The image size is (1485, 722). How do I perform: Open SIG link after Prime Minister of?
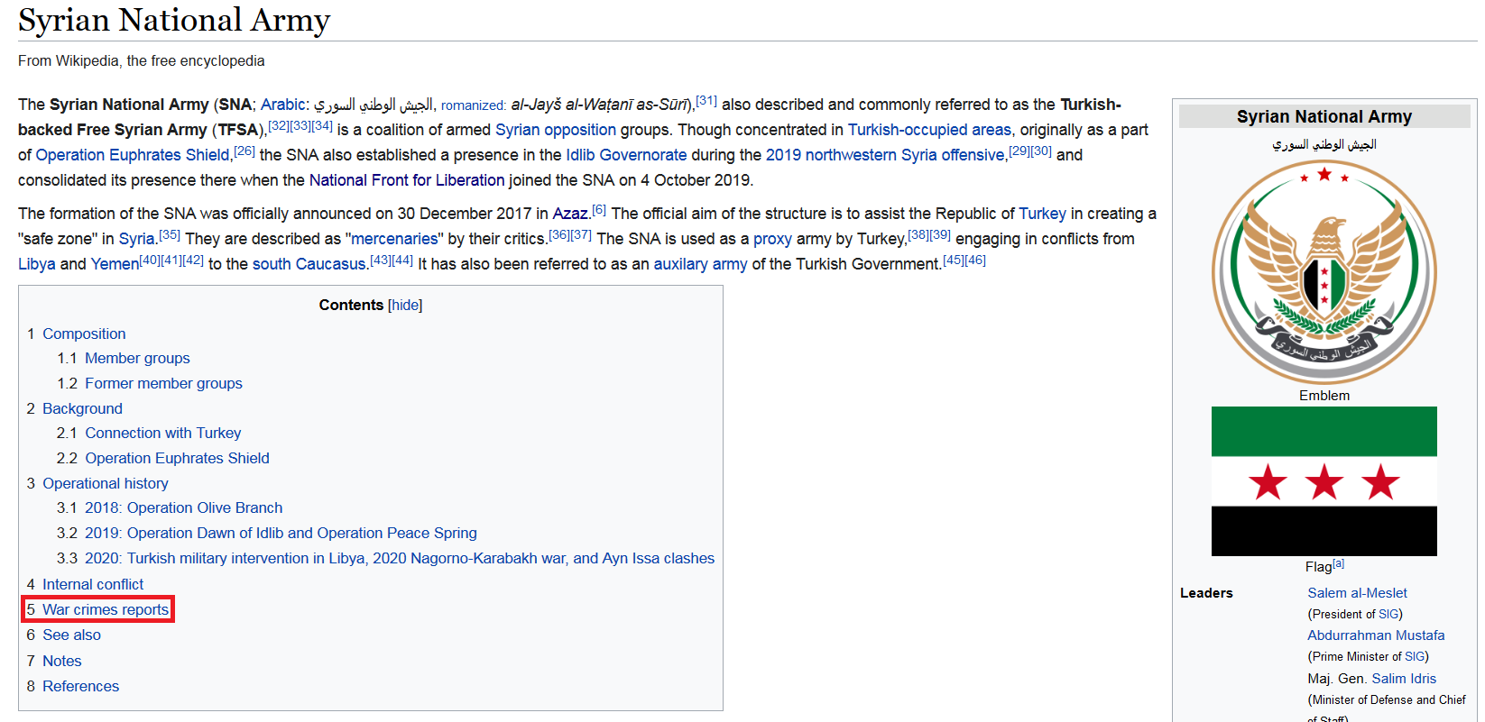tap(1415, 656)
